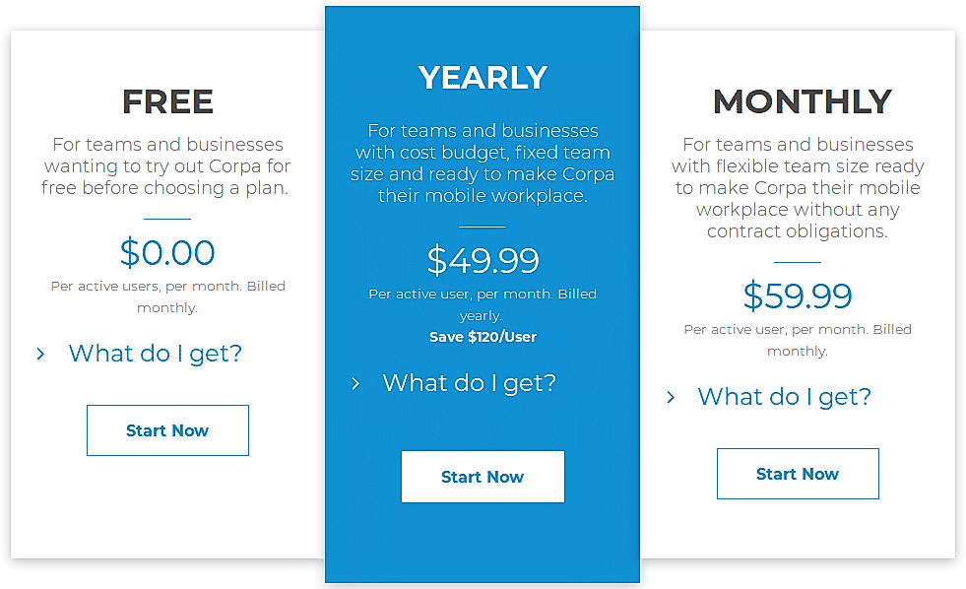Click the $0.00 price label
Viewport: 966px width, 589px height.
(167, 252)
